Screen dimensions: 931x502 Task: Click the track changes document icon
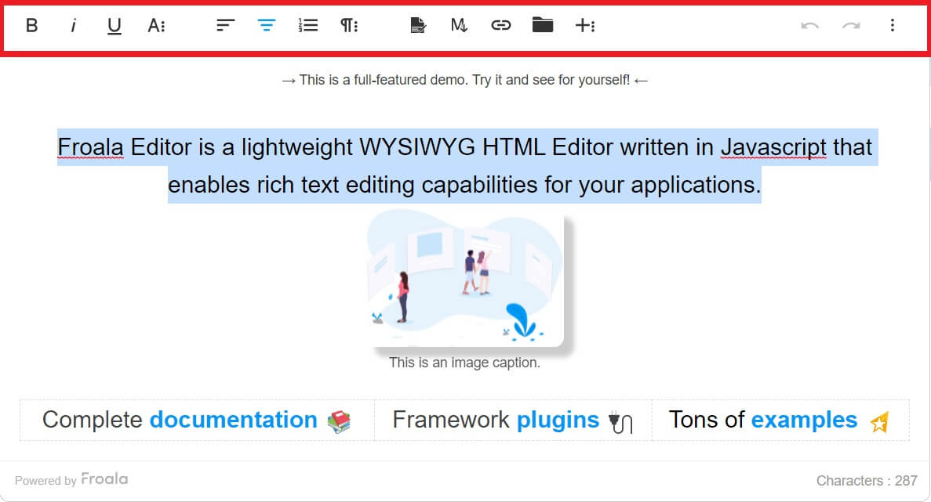[x=418, y=26]
